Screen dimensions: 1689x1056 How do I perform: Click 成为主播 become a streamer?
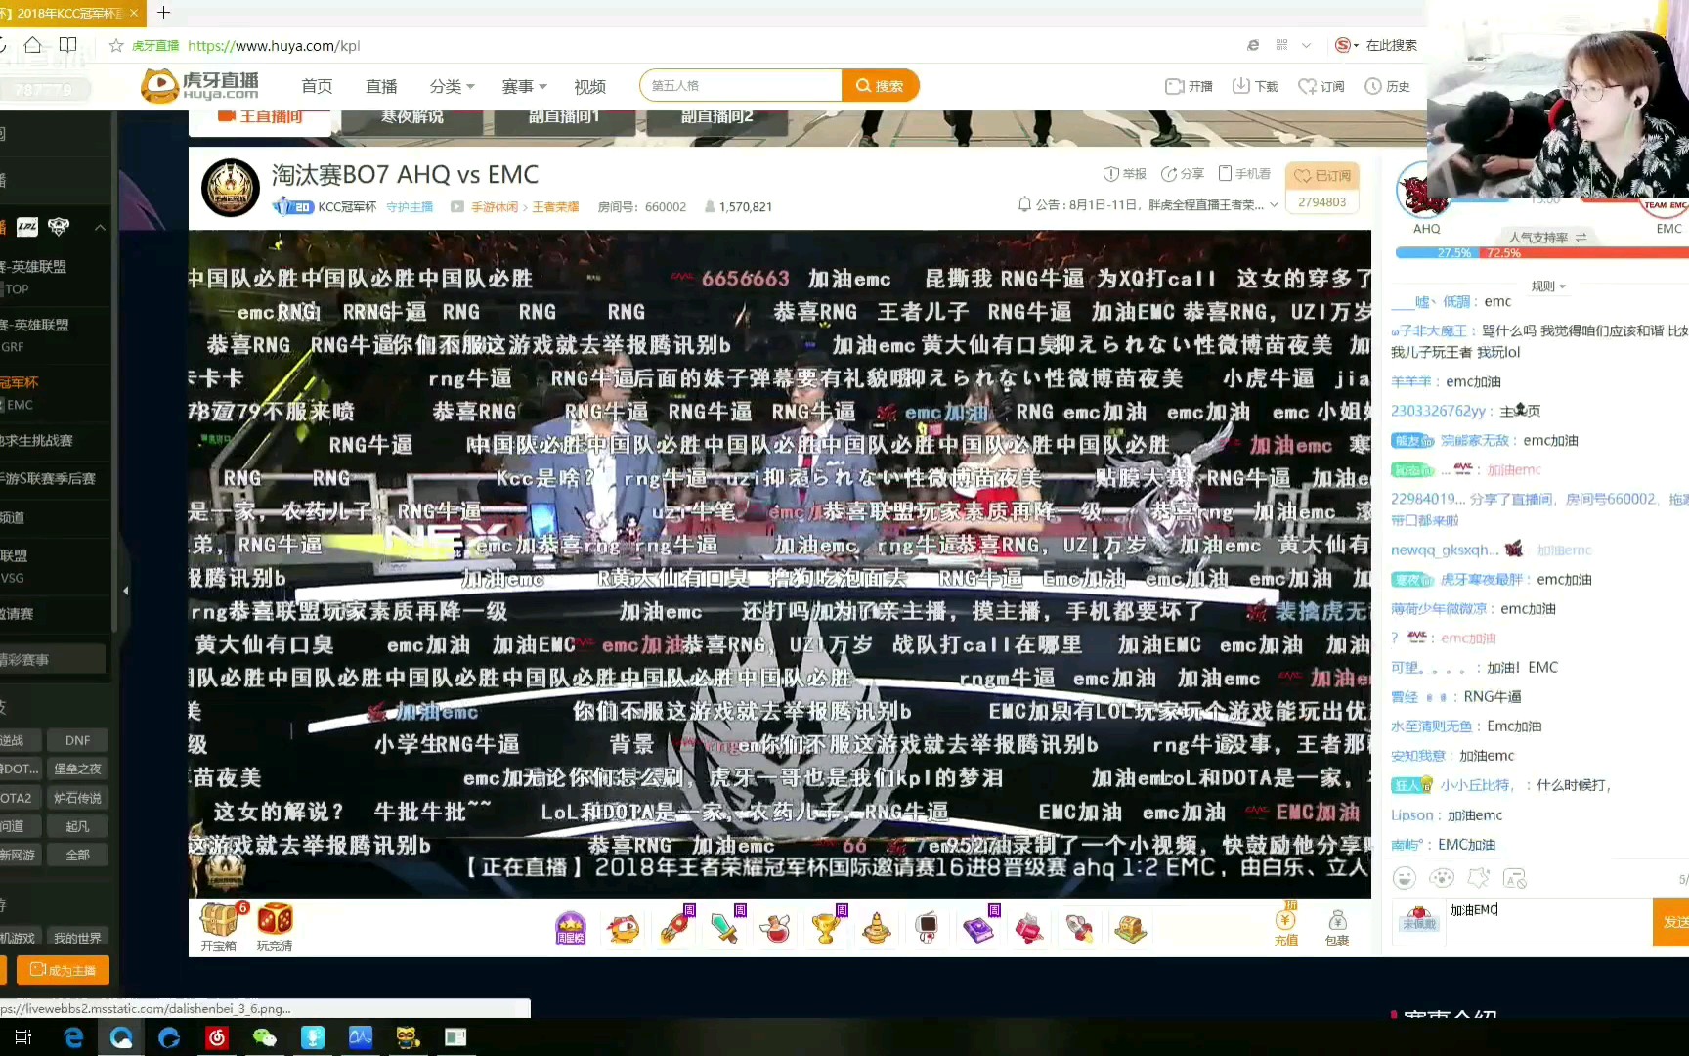click(x=63, y=970)
